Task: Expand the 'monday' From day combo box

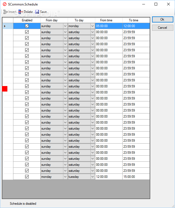Action: 65,177
